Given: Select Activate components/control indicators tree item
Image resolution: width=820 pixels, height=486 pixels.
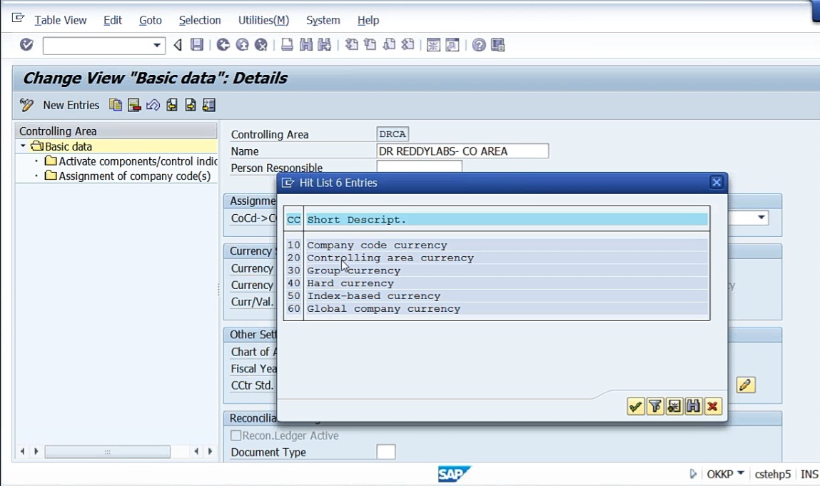Looking at the screenshot, I should 138,161.
